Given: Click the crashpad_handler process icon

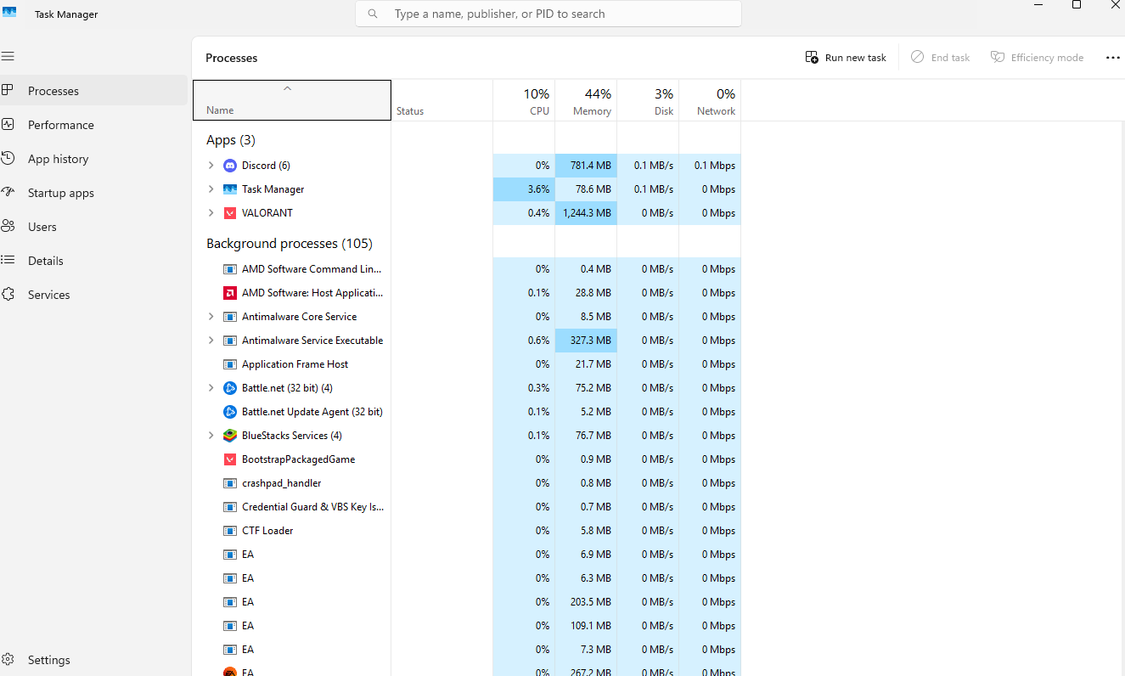Looking at the screenshot, I should pyautogui.click(x=230, y=483).
